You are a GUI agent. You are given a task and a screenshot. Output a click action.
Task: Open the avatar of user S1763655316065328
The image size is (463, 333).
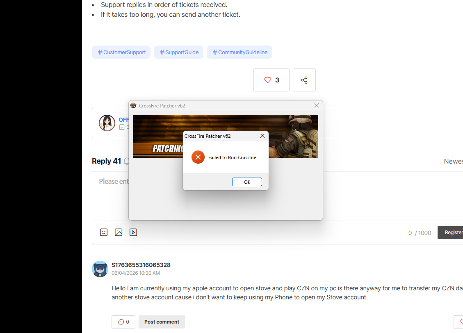pos(100,269)
